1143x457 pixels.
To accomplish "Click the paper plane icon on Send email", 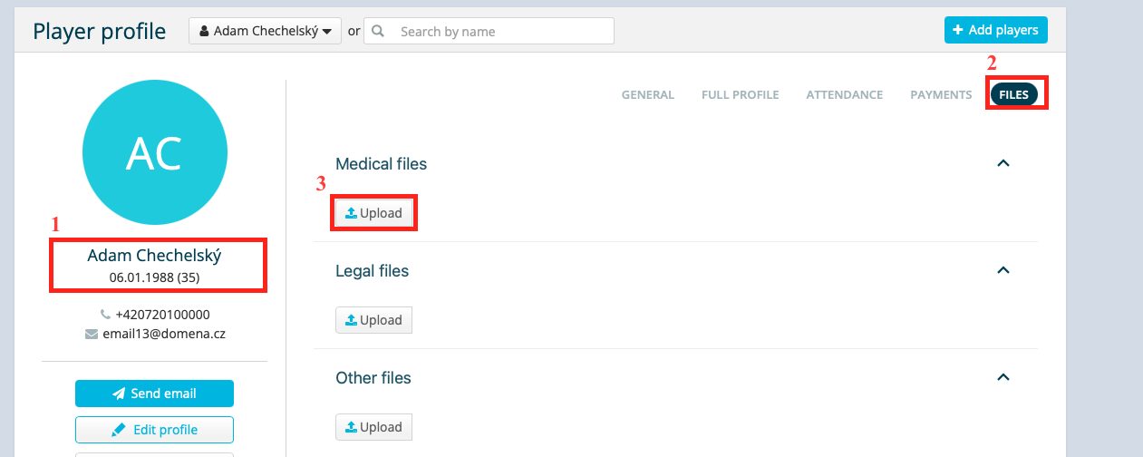I will coord(119,394).
